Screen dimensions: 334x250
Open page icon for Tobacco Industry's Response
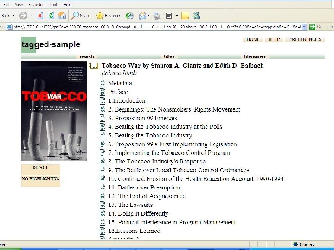point(103,162)
